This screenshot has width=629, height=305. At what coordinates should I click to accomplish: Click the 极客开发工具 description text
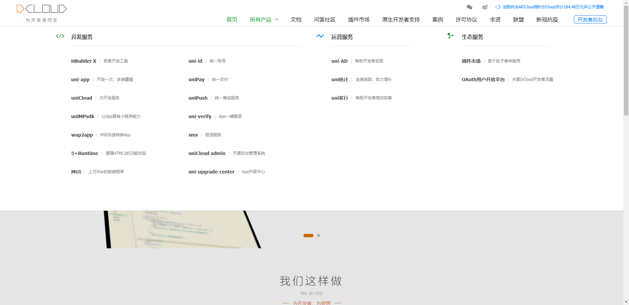(x=116, y=61)
